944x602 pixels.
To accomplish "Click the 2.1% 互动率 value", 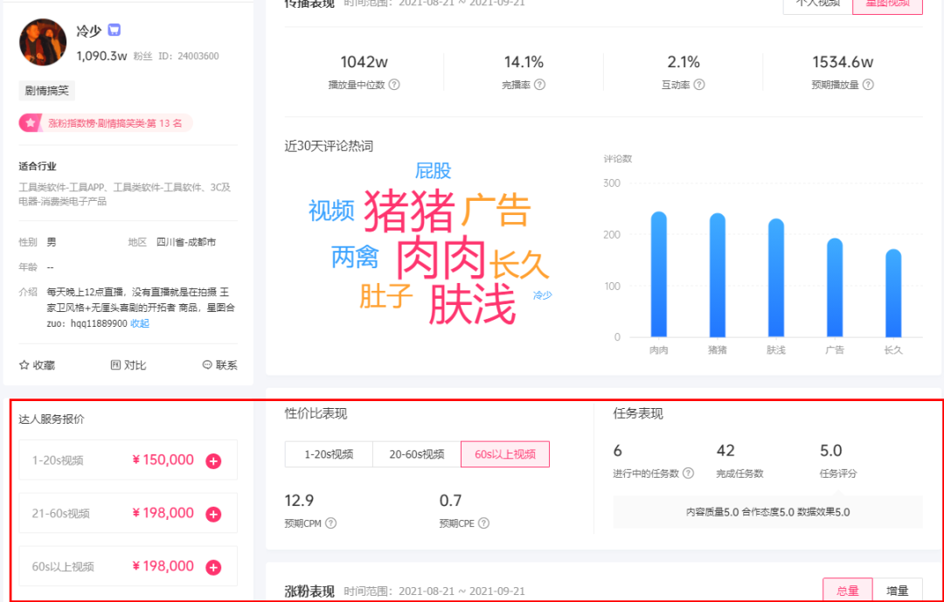I will tap(684, 62).
